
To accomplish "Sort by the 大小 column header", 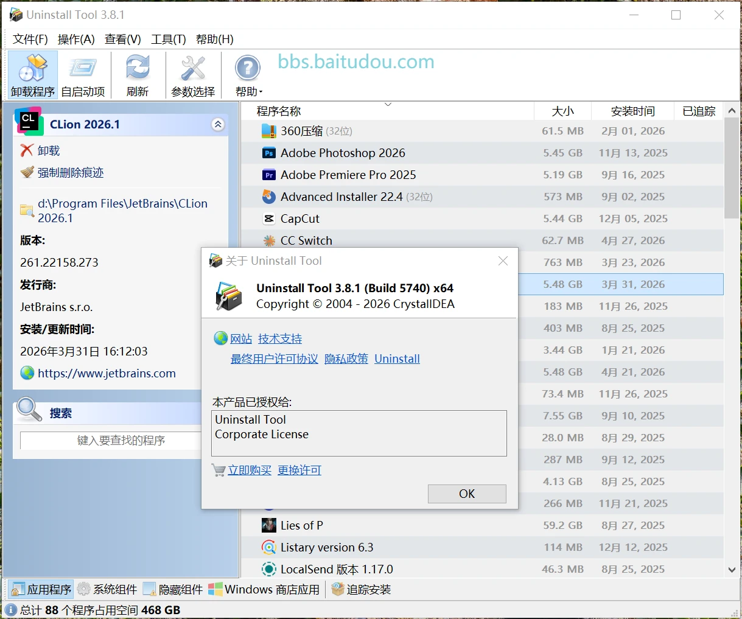I will coord(562,111).
